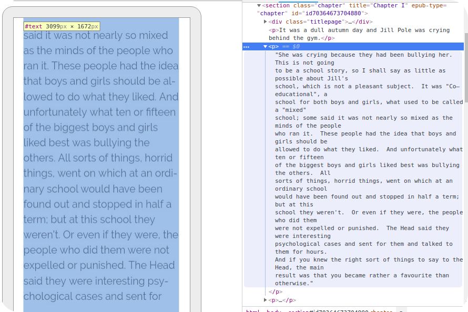Click the Elements panel vertical scrollbar
The height and width of the screenshot is (312, 468).
(x=466, y=67)
